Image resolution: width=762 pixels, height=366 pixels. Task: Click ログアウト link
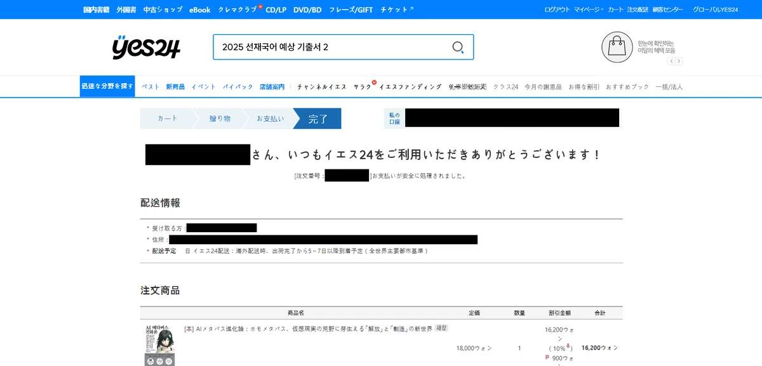(x=557, y=10)
